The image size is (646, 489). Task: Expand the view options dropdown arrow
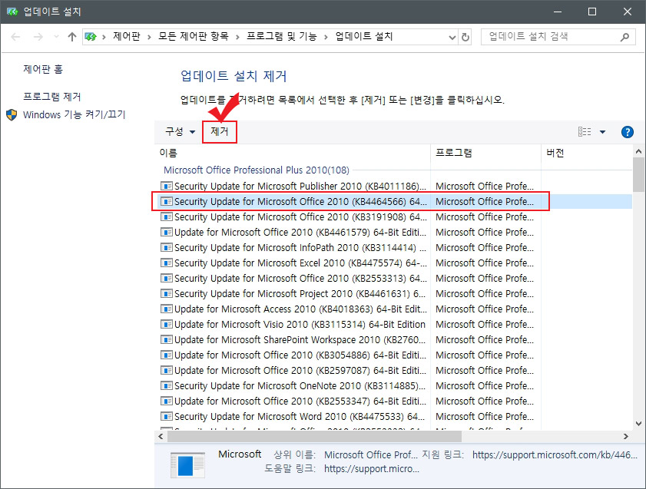tap(602, 132)
